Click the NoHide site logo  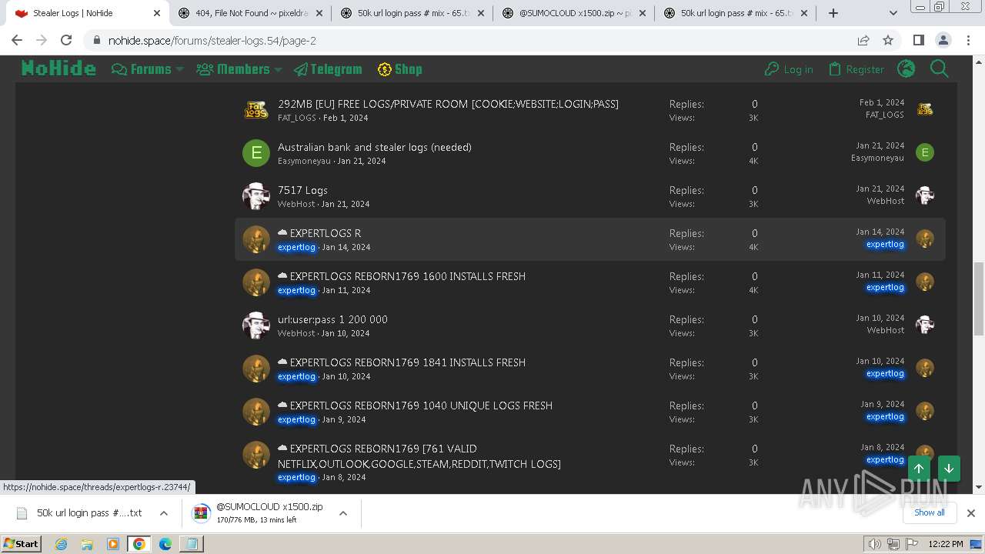(58, 69)
